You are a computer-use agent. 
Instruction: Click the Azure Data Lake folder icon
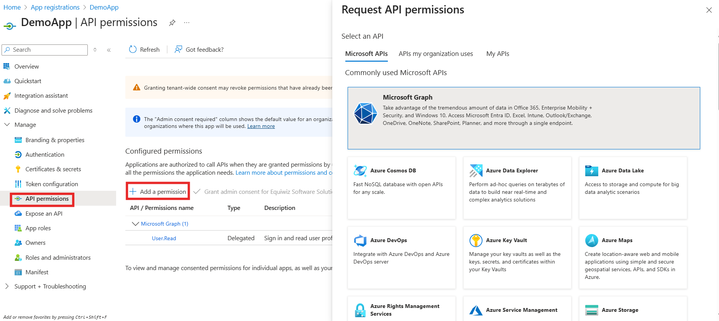(x=592, y=170)
